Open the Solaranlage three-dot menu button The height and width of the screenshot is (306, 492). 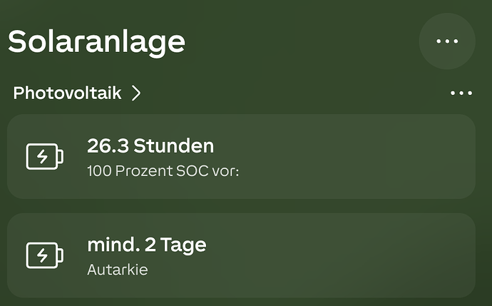click(447, 41)
